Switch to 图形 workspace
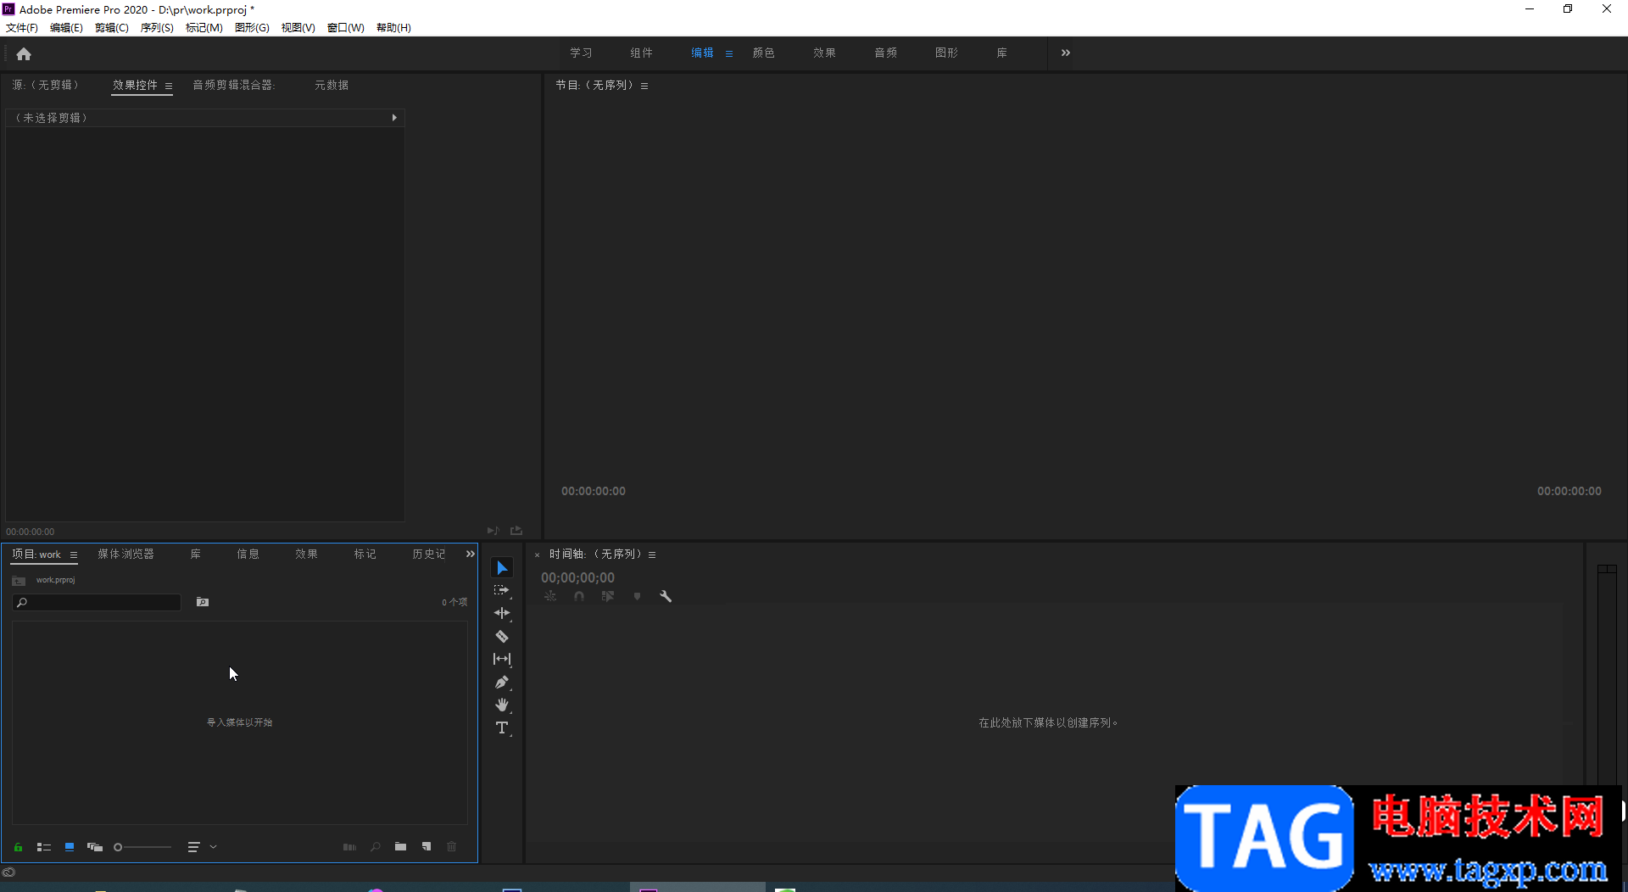 pyautogui.click(x=946, y=53)
